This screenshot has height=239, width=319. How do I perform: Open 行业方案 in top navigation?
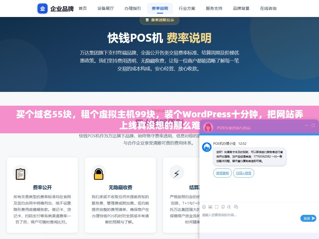tap(187, 8)
